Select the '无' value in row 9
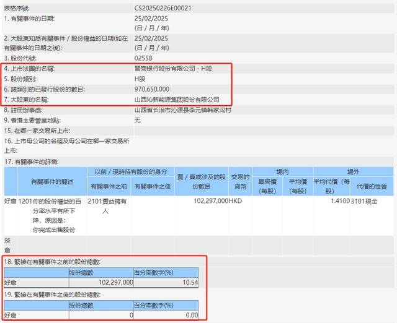397x323 pixels. click(x=138, y=121)
